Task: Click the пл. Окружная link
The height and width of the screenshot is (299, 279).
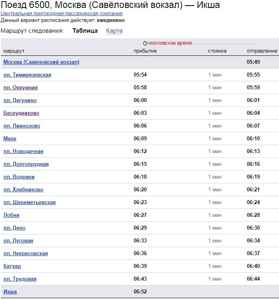Action: [20, 88]
